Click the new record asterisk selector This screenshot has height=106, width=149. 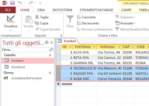point(59,84)
